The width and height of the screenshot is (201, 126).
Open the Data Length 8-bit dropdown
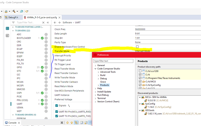coord(168,34)
